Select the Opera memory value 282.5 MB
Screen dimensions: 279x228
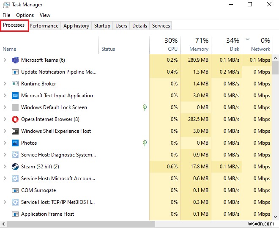[x=198, y=119]
